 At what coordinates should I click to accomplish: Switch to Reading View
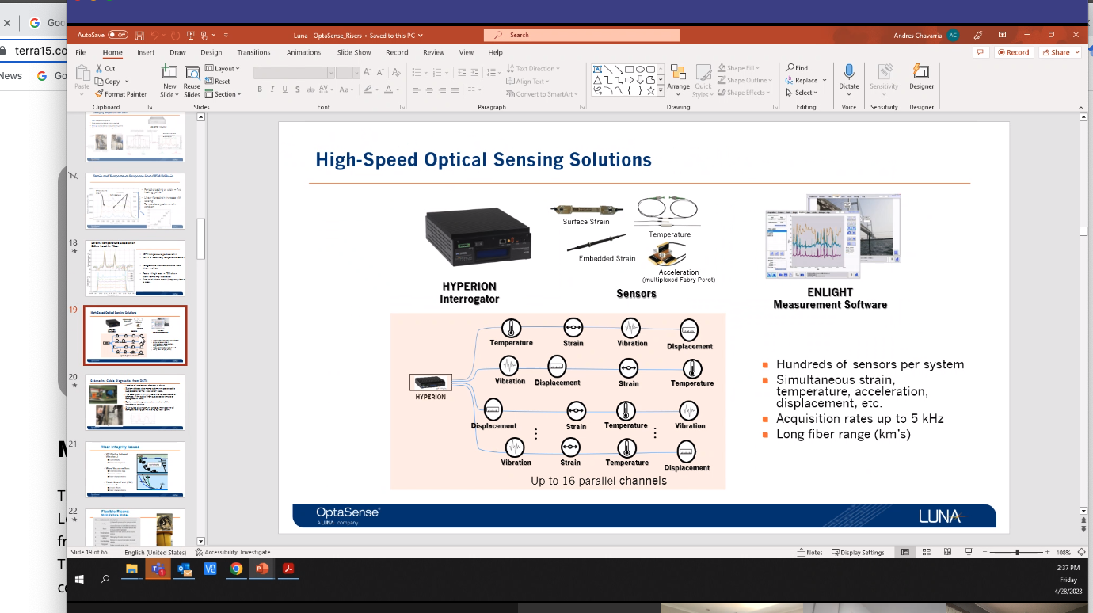point(946,552)
